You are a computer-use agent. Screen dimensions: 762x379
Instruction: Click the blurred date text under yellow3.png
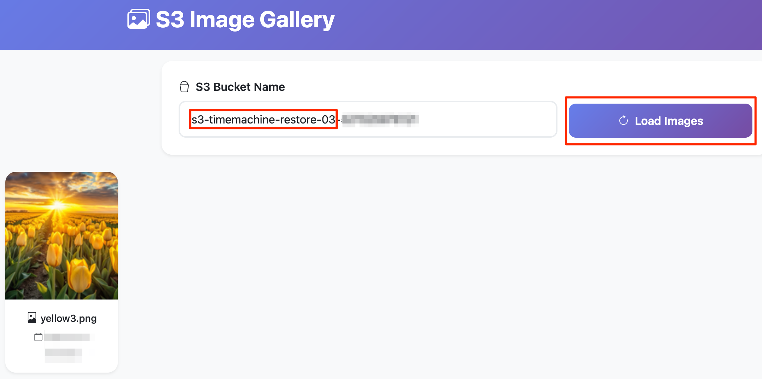point(67,336)
